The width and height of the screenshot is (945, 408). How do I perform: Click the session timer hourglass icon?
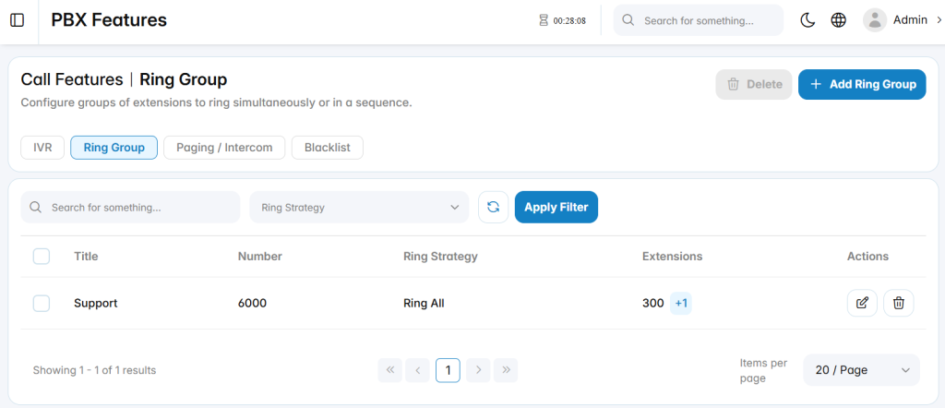coord(544,20)
